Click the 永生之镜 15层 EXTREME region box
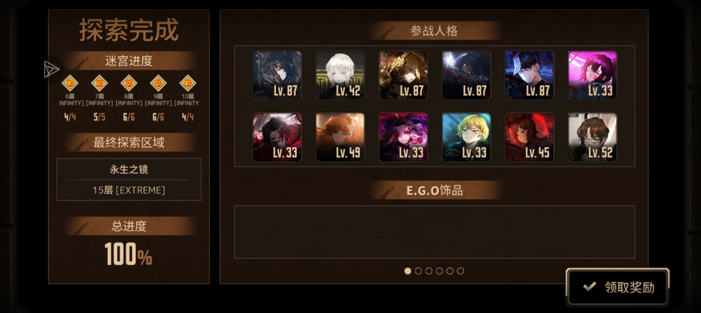Viewport: 701px width, 313px height. pos(129,180)
